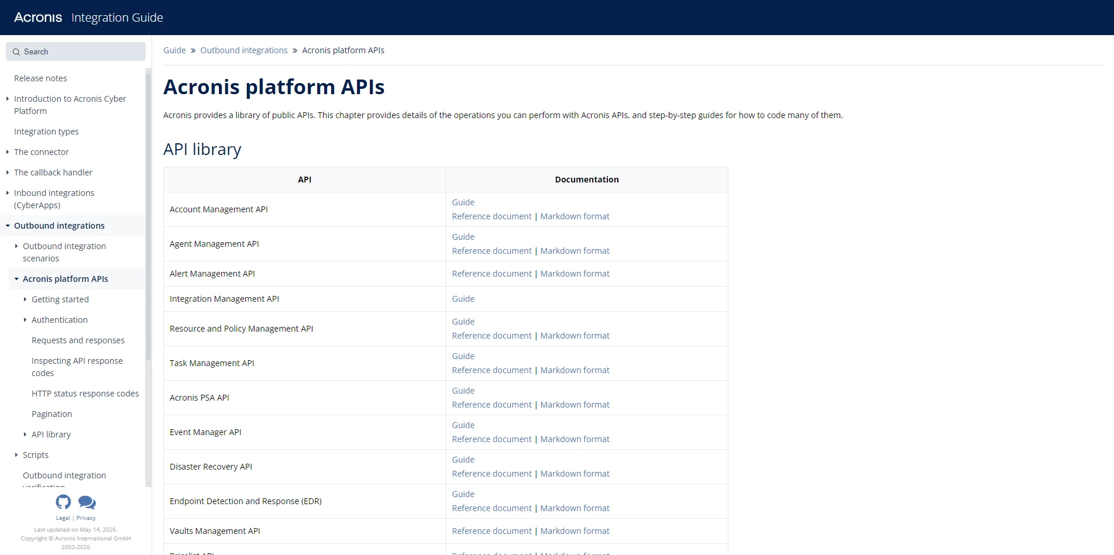Focus the Search input field
The width and height of the screenshot is (1114, 555).
(x=75, y=51)
